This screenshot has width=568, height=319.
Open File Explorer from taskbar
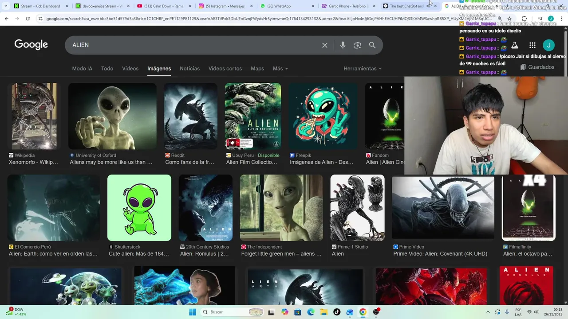click(324, 312)
